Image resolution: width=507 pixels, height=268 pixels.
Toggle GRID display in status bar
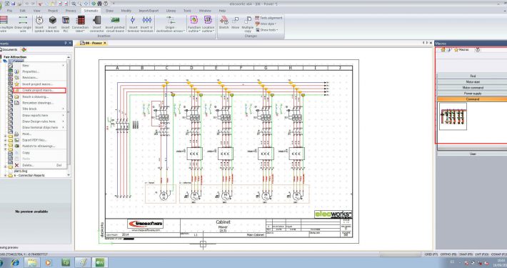(431, 254)
